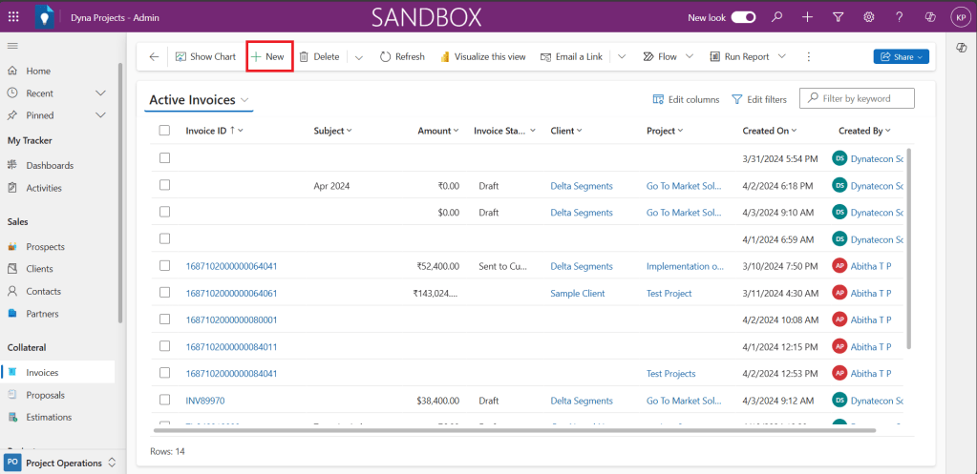Open the Run Report dropdown
Viewport: 977px width, 474px height.
click(782, 57)
